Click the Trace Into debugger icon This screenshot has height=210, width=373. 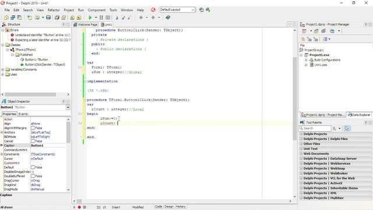pos(117,17)
